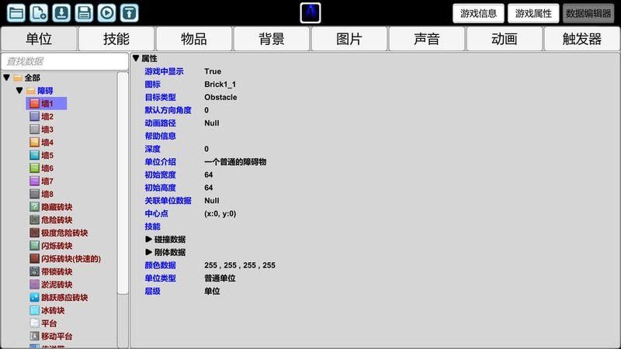This screenshot has width=621, height=349.
Task: Select 危险砖块 icon in tree
Action: point(34,219)
